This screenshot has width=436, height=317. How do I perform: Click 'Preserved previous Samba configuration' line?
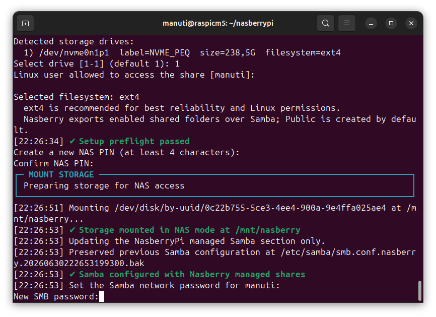tap(214, 252)
